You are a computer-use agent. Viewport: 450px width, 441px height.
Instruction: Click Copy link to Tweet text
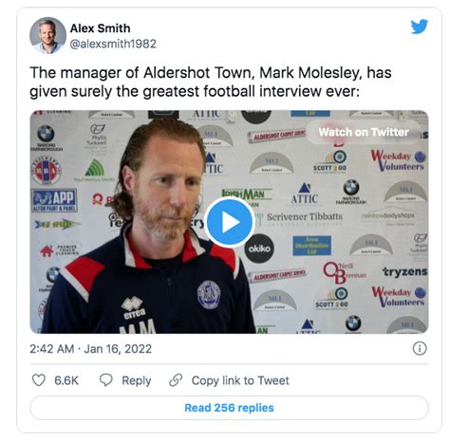[x=240, y=380]
